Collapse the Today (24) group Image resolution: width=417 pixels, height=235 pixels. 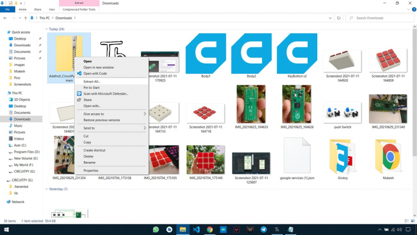coord(46,29)
